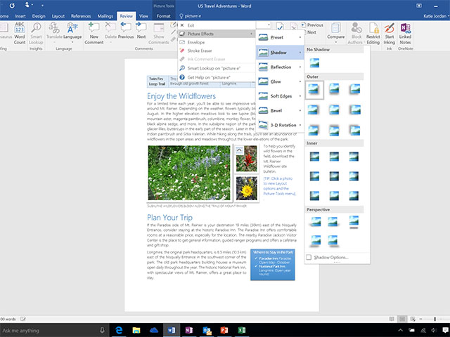This screenshot has height=337, width=450.
Task: Switch to the Design tab
Action: click(39, 16)
